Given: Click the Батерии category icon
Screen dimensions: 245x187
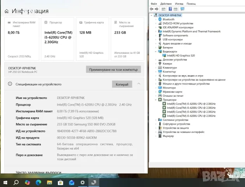Looking at the screenshot, I should click(x=160, y=48).
